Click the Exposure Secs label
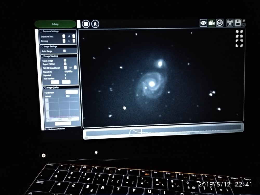Image resolution: width=260 pixels, height=195 pixels. point(47,37)
